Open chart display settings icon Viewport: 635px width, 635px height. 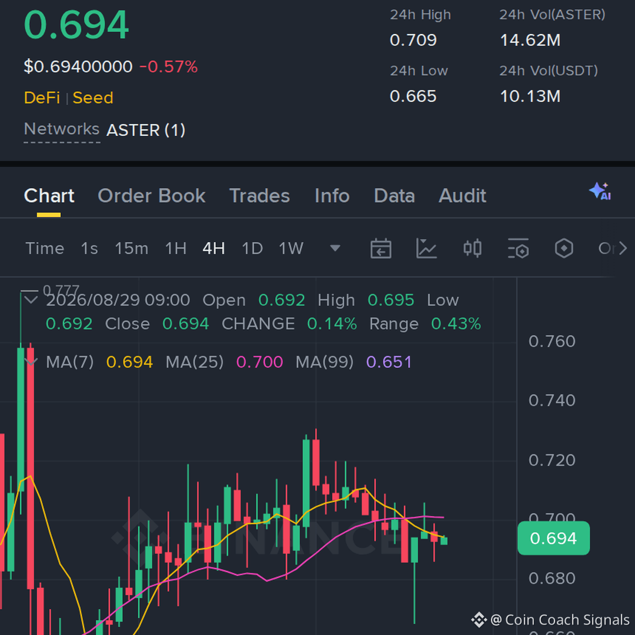[x=519, y=248]
